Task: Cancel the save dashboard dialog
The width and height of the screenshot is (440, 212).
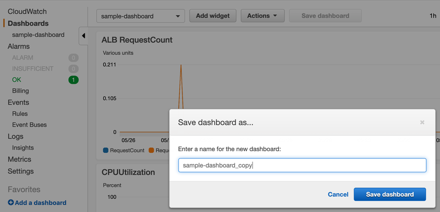Action: [x=338, y=194]
